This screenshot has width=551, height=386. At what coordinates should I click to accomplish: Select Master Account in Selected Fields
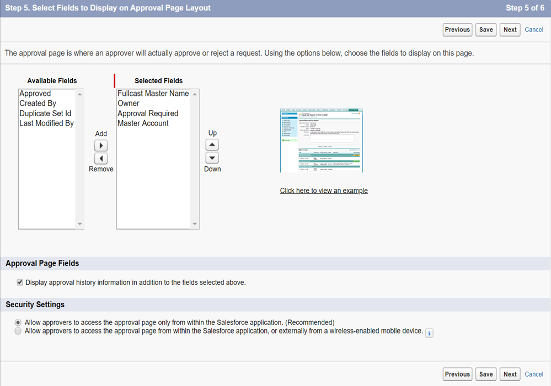click(153, 123)
